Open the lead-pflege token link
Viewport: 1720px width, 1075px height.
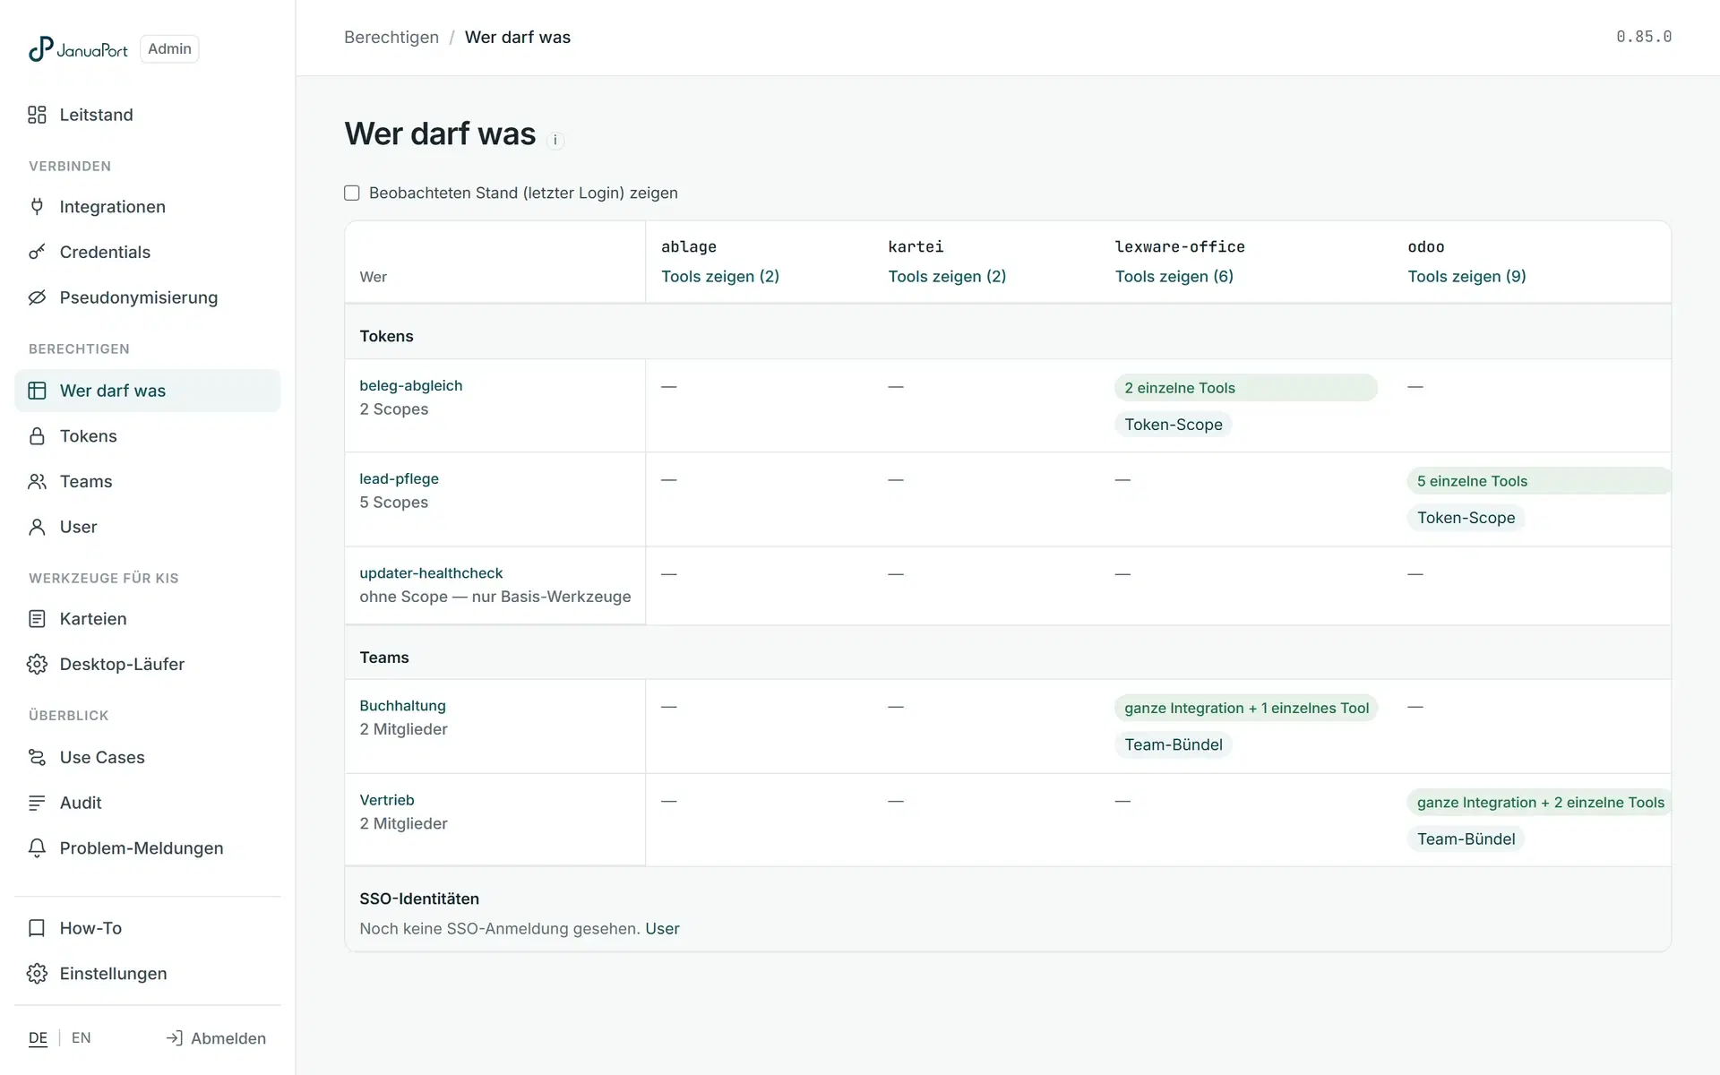399,478
